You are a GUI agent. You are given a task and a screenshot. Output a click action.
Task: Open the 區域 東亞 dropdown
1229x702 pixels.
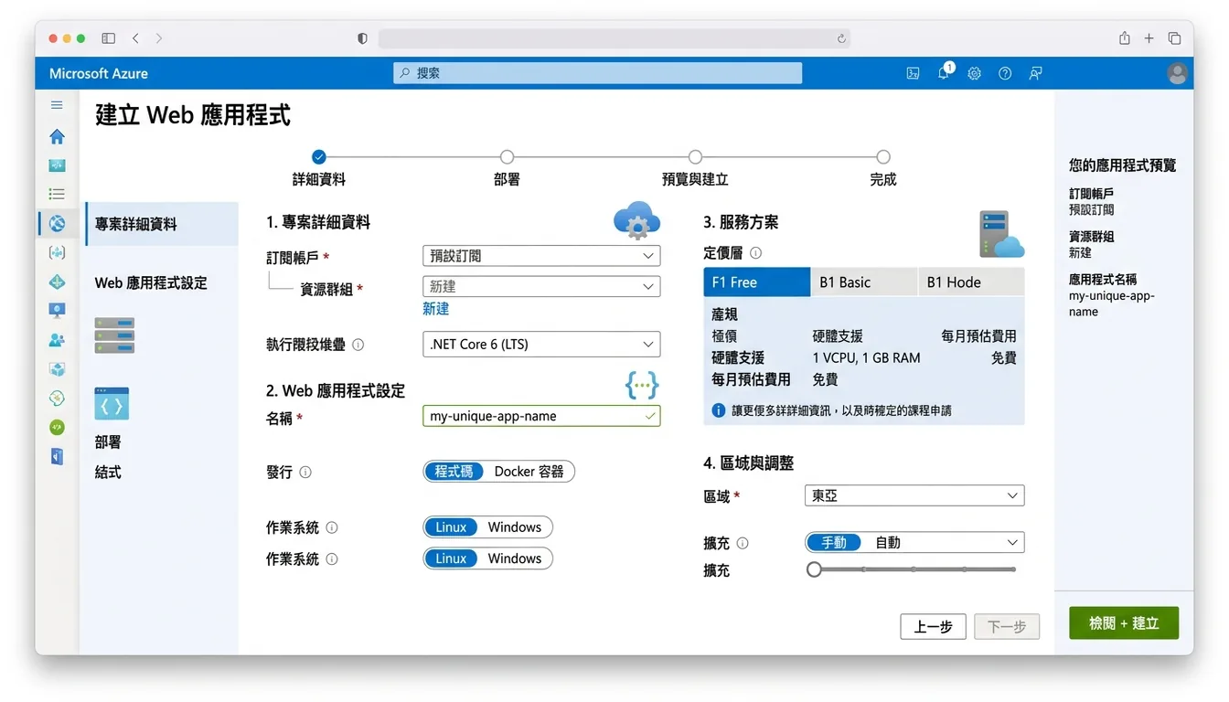(914, 495)
